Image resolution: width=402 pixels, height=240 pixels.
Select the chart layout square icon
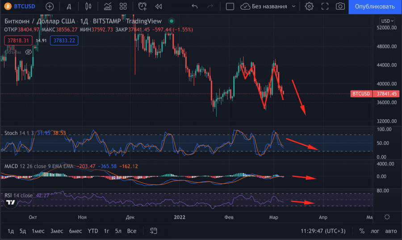[x=230, y=6]
